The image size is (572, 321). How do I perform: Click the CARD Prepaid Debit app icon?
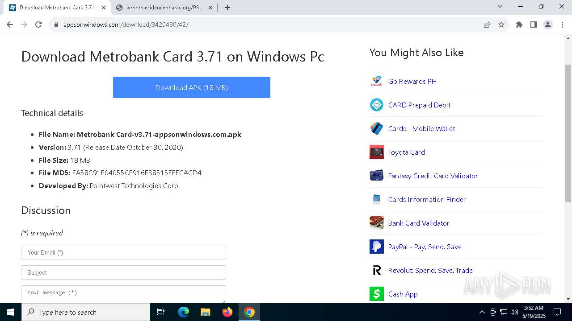[377, 105]
